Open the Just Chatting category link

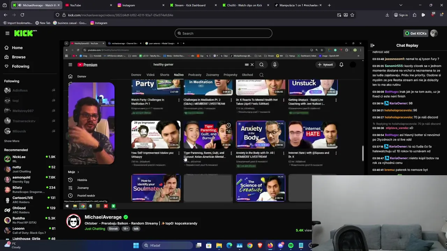(95, 229)
